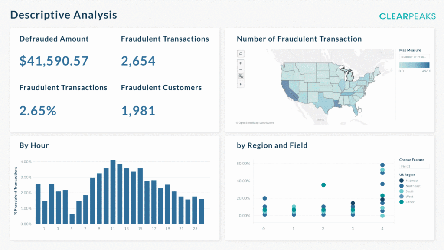Zoom out the map with minus button
This screenshot has height=250, width=444.
[241, 69]
